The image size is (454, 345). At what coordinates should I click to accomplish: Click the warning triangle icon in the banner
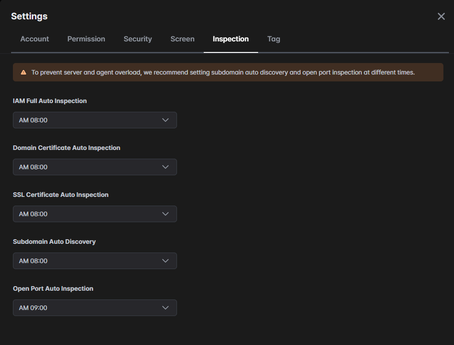click(x=24, y=73)
